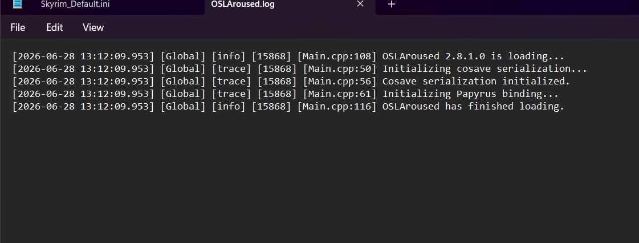Click '[Main.cpp:116]' in the last log line
639x243 pixels.
(337, 107)
